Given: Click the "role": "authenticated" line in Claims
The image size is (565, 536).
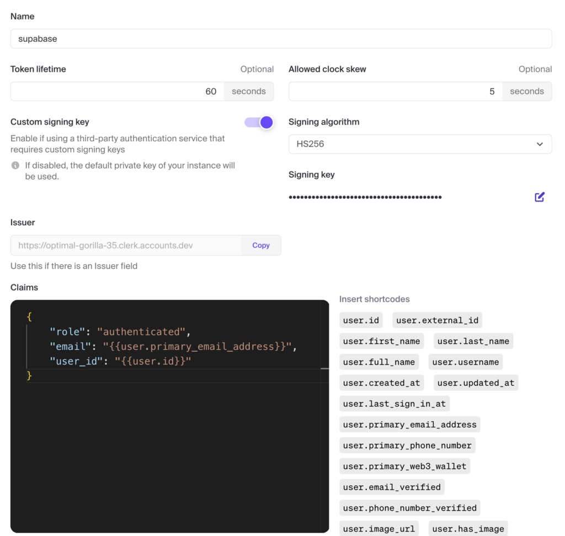Looking at the screenshot, I should coord(120,332).
